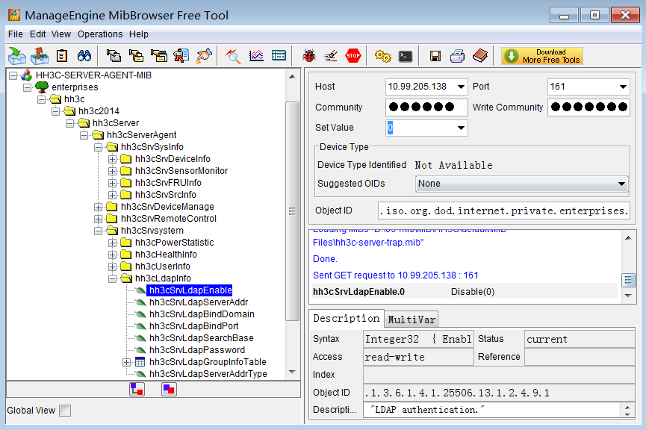
Task: Click the MIB tree scroll down arrow
Action: pos(292,372)
